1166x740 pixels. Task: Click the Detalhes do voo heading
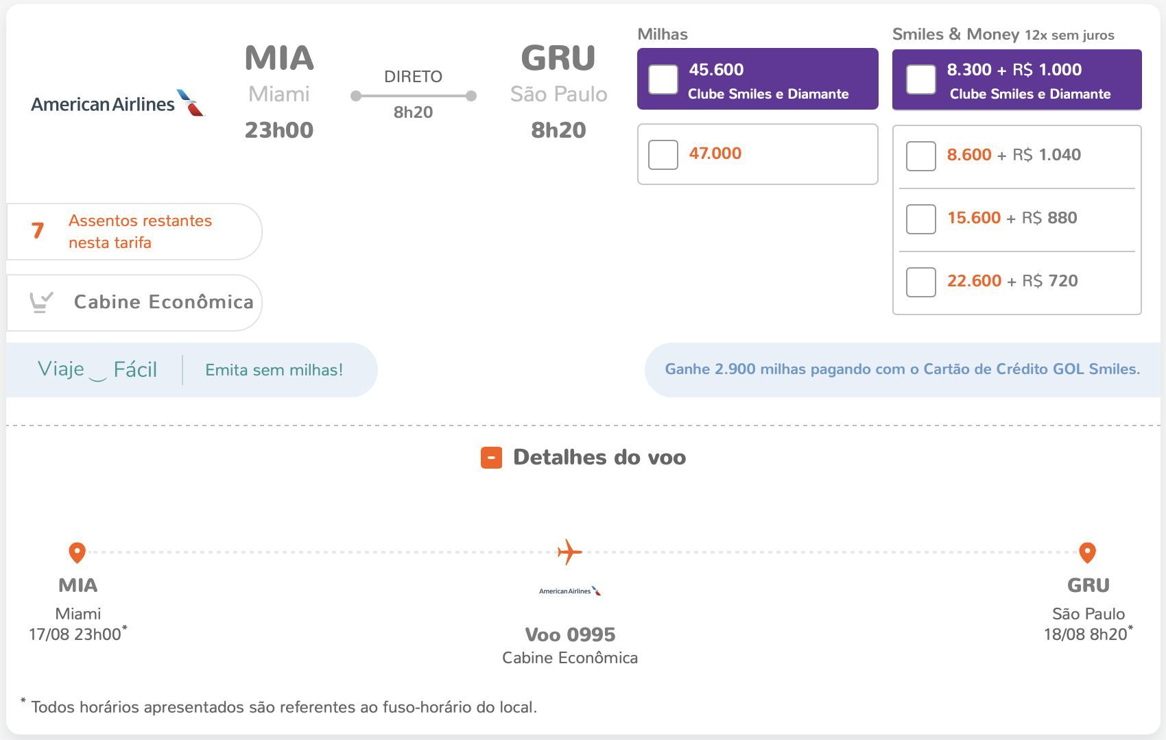pos(599,458)
